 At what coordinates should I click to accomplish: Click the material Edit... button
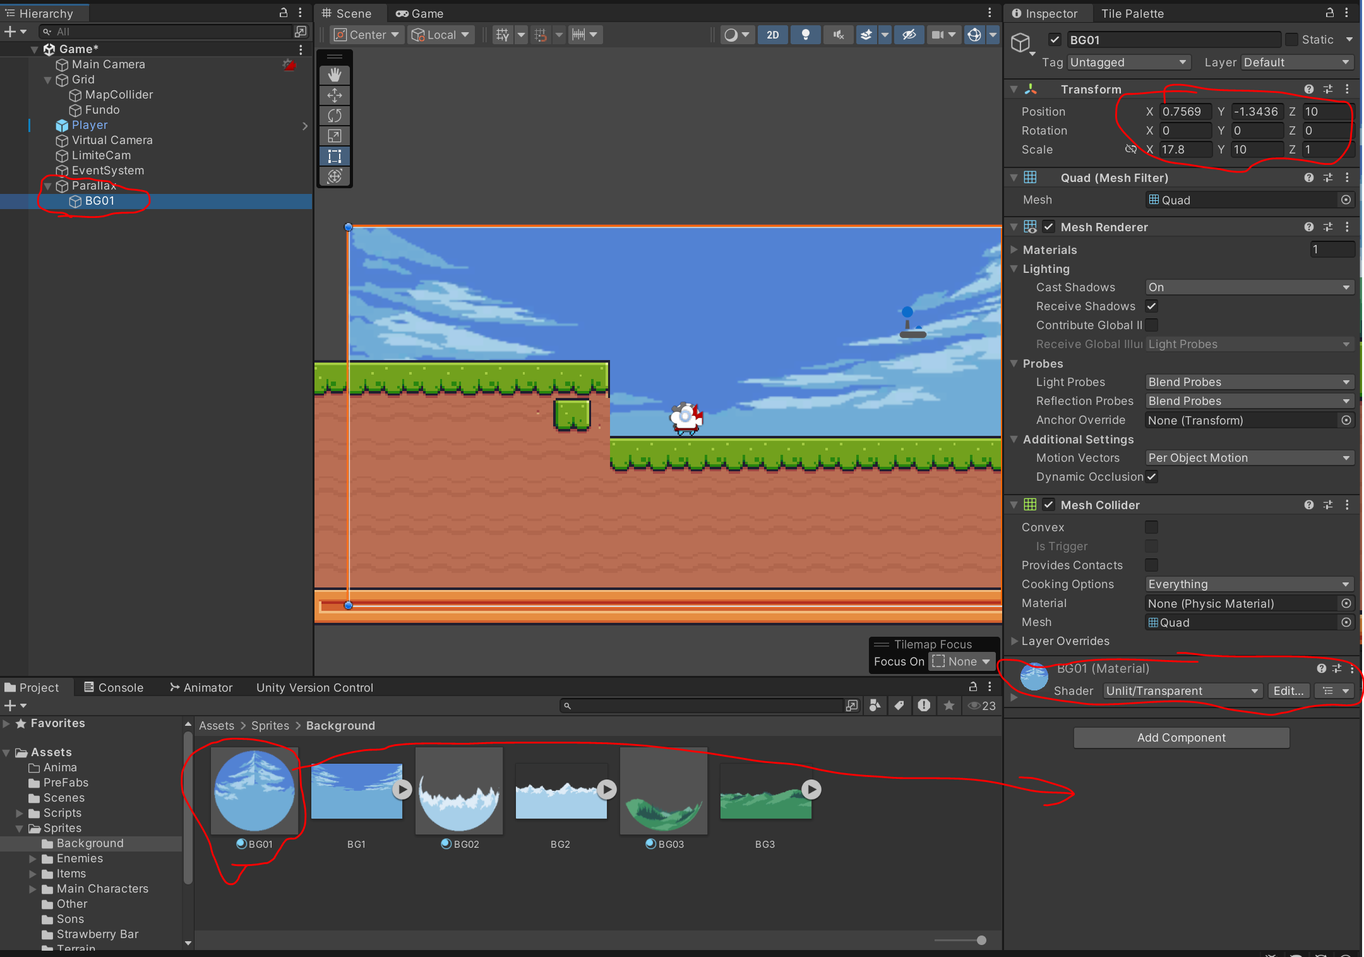(x=1288, y=691)
